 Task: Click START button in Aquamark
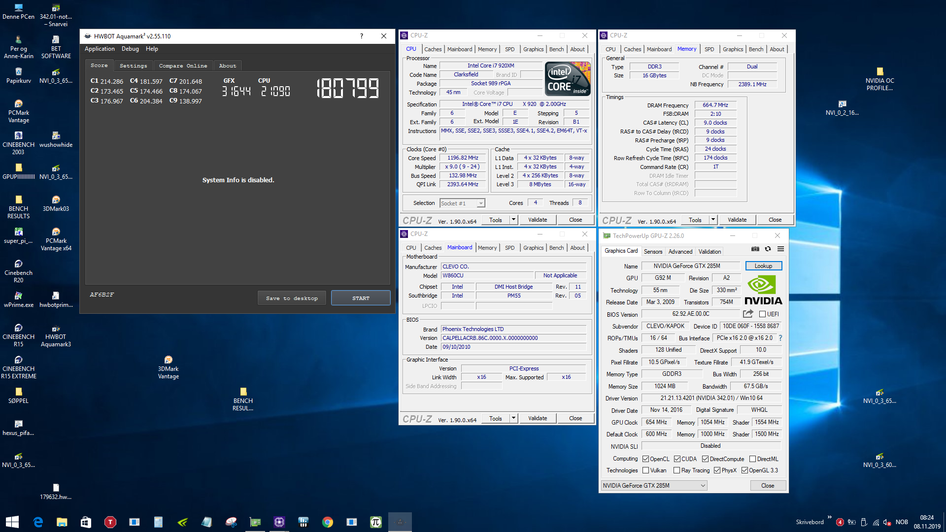tap(361, 298)
